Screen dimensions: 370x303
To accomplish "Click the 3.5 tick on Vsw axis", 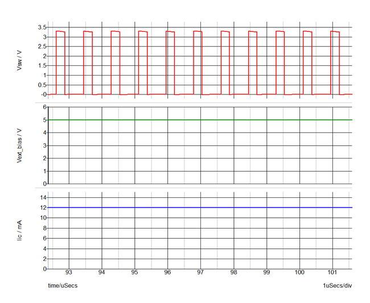I will coord(42,27).
